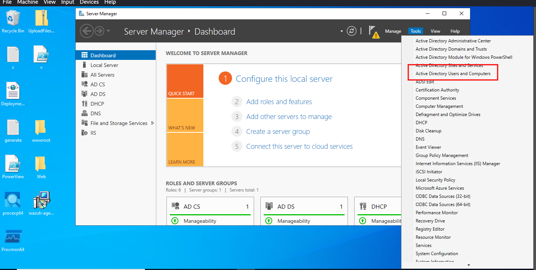Screen dimensions: 536x270
Task: Select the procexp64 desktop icon
Action: pyautogui.click(x=13, y=203)
